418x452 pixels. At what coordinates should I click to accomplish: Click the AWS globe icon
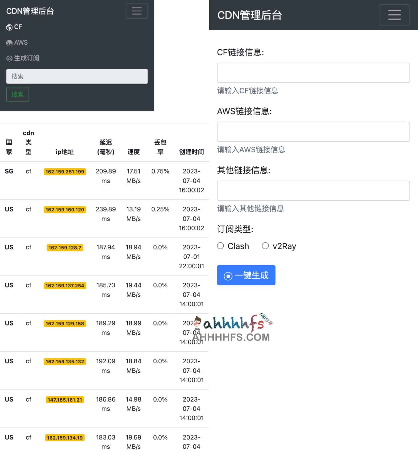pyautogui.click(x=9, y=43)
